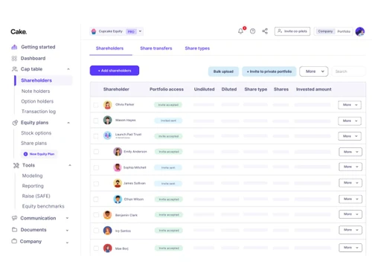
Task: Collapse the Equity plans section
Action: pyautogui.click(x=68, y=123)
